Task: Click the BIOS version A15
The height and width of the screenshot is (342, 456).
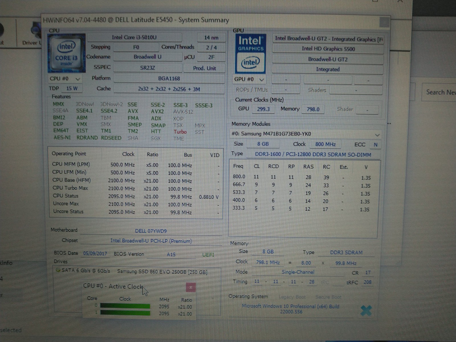Action: click(x=171, y=255)
